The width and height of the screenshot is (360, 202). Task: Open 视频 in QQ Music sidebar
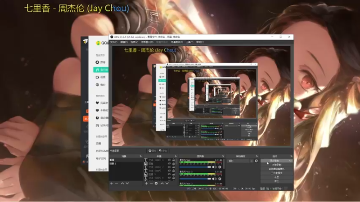100,77
